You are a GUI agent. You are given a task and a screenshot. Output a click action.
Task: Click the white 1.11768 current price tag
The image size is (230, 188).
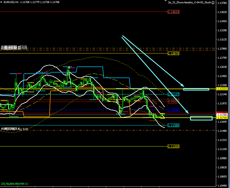[222, 115]
